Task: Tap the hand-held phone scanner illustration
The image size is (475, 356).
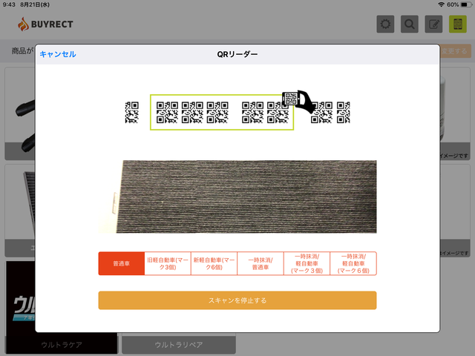Action: click(x=298, y=102)
